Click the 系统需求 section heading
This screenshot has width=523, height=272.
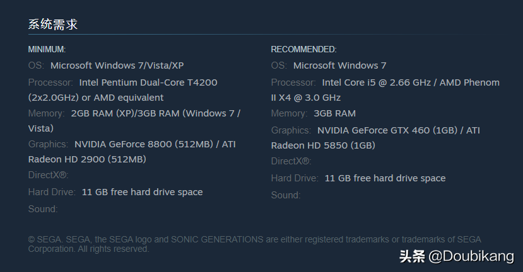(x=52, y=25)
